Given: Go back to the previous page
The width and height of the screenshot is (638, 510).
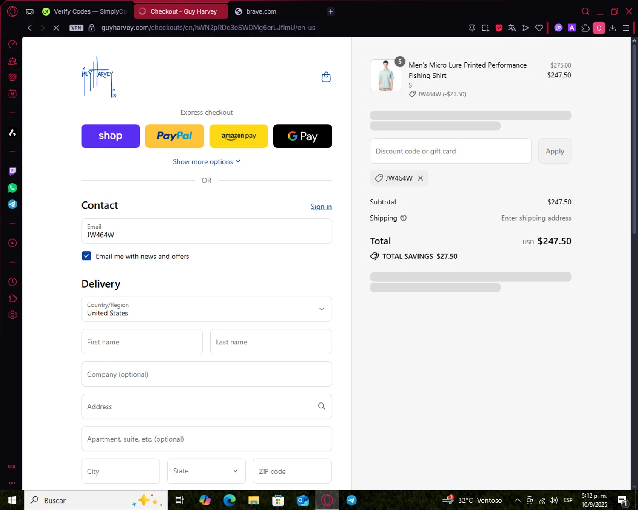Looking at the screenshot, I should click(x=29, y=28).
